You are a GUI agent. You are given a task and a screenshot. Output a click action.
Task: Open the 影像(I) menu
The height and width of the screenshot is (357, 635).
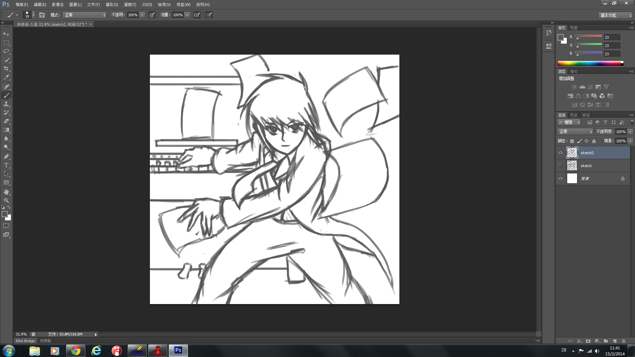(x=58, y=5)
